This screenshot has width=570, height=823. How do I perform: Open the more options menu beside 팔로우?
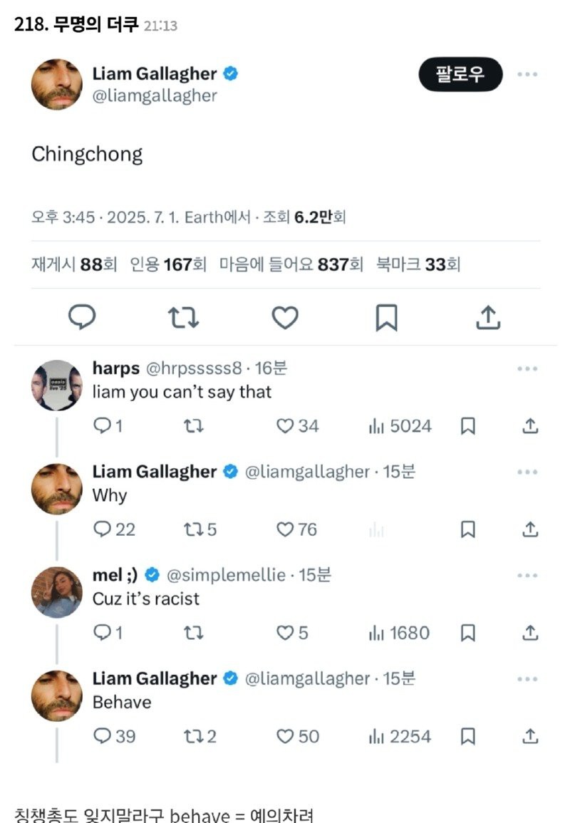pyautogui.click(x=527, y=74)
